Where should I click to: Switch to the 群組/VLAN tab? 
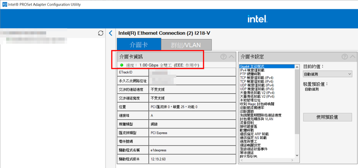[x=186, y=45]
